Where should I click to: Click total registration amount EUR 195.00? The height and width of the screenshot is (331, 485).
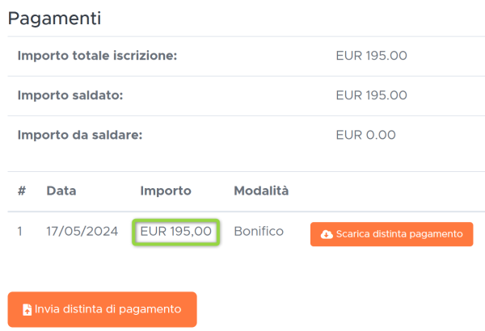[372, 56]
